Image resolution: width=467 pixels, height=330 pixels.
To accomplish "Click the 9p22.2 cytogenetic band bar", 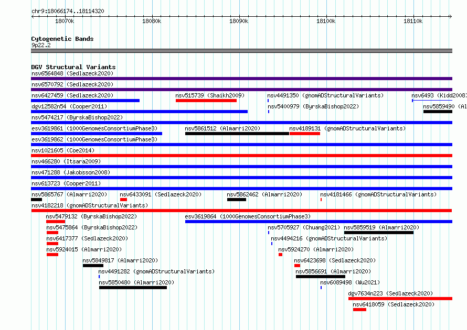I will pos(241,51).
